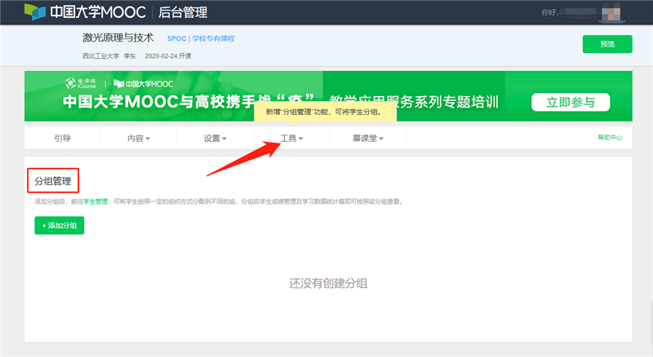
Task: Open the 帮助中心 link
Action: 610,139
